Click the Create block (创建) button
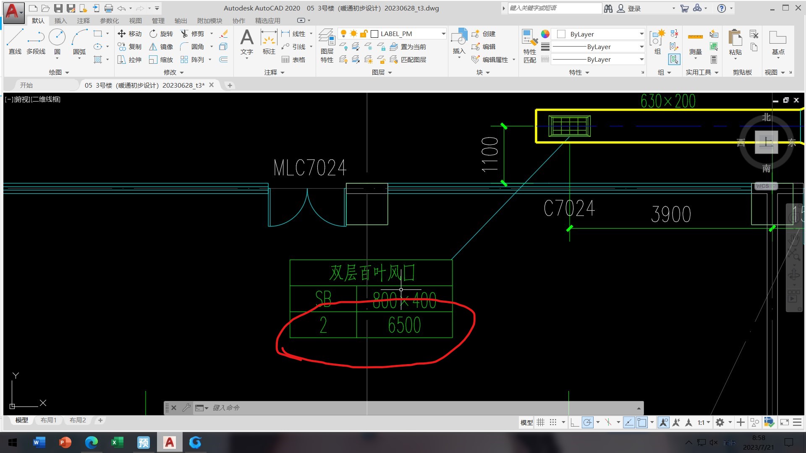Image resolution: width=806 pixels, height=453 pixels. pos(484,34)
